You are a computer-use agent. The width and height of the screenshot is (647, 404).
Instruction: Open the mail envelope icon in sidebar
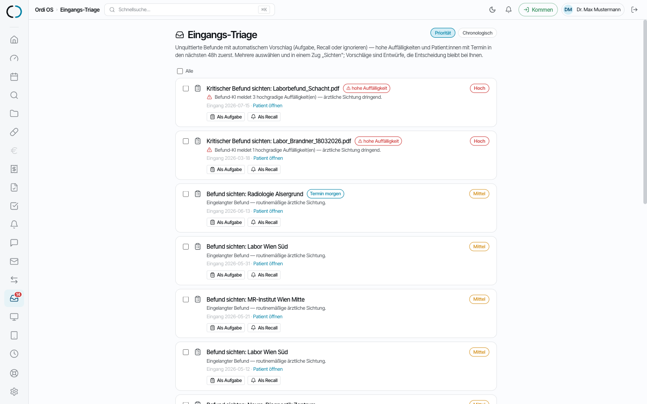click(x=14, y=261)
